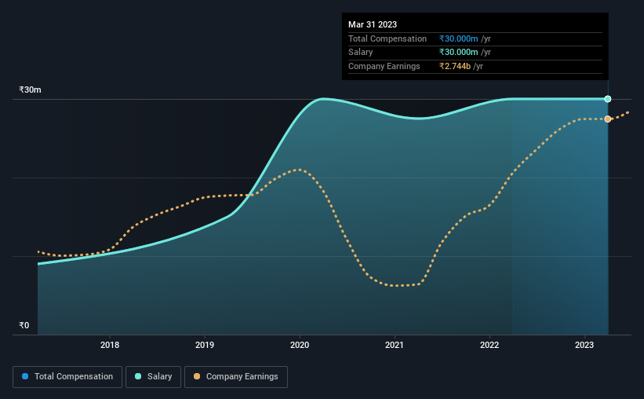Toggle the Total Compensation legend button
The height and width of the screenshot is (399, 644).
67,377
